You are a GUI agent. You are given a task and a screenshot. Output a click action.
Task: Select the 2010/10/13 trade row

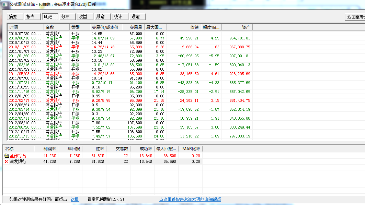pyautogui.click(x=130, y=43)
